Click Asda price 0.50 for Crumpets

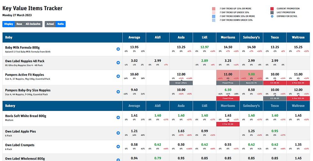181,145
